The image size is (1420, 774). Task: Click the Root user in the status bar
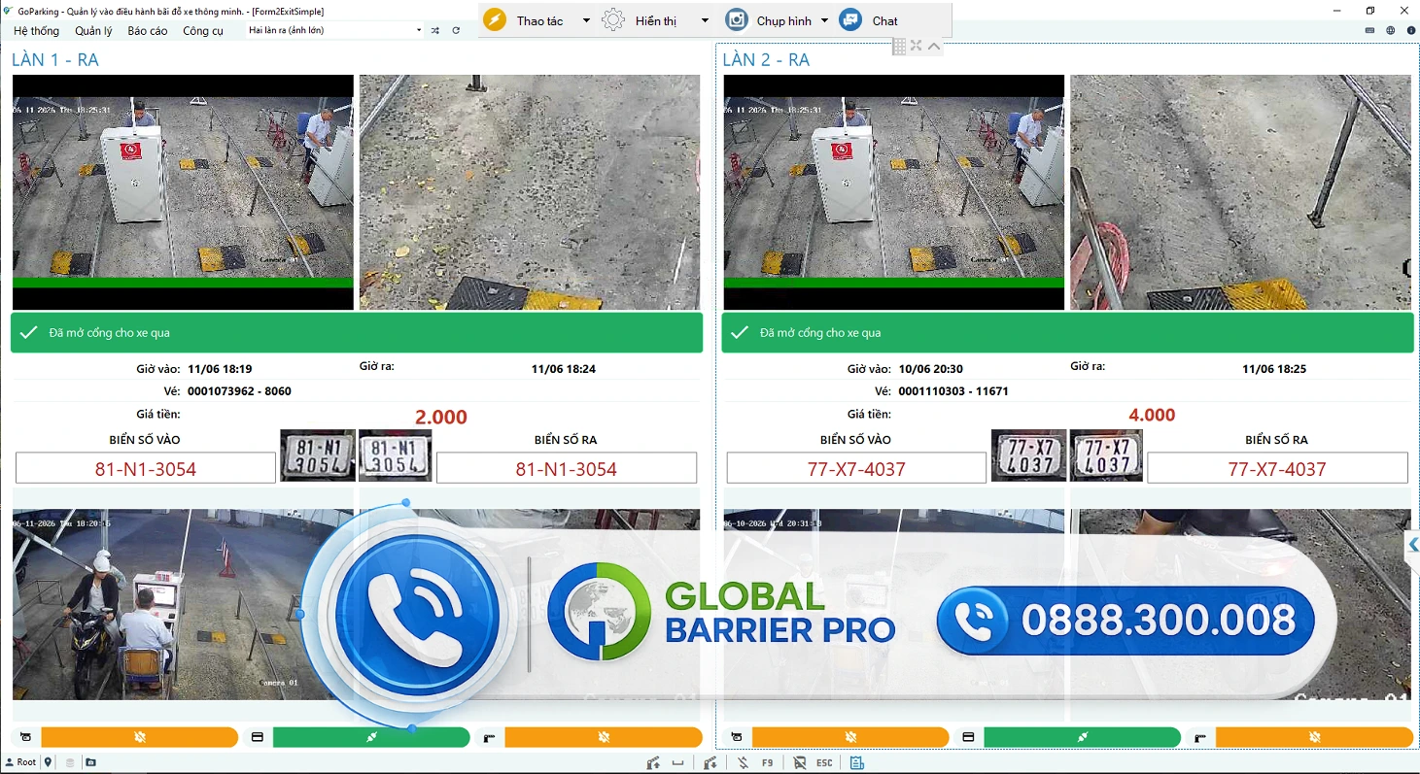pos(20,762)
